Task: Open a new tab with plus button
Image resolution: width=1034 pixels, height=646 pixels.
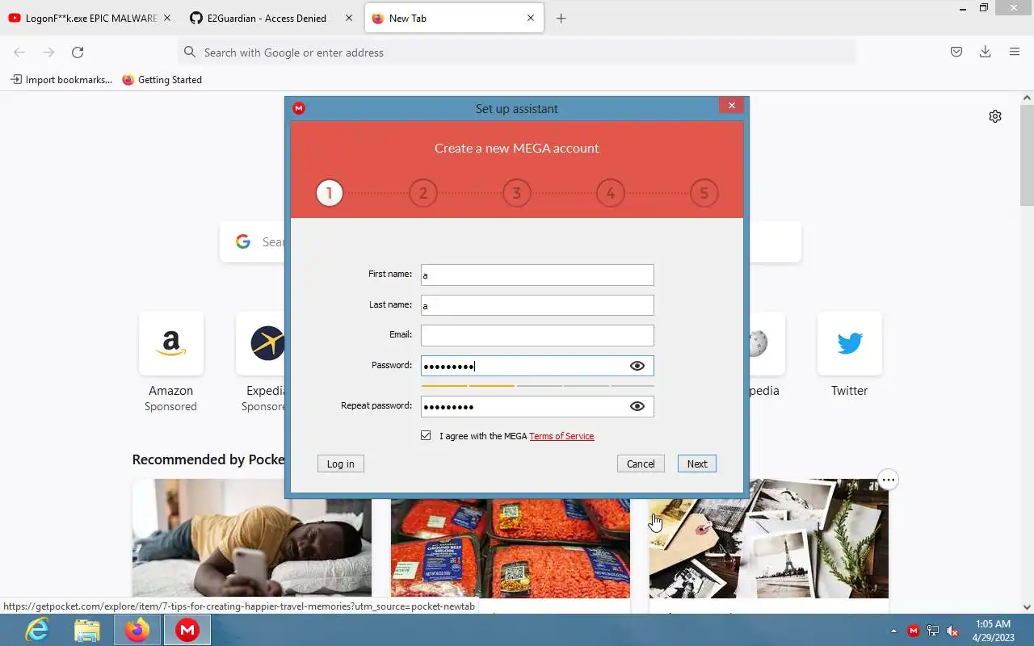Action: pyautogui.click(x=561, y=18)
